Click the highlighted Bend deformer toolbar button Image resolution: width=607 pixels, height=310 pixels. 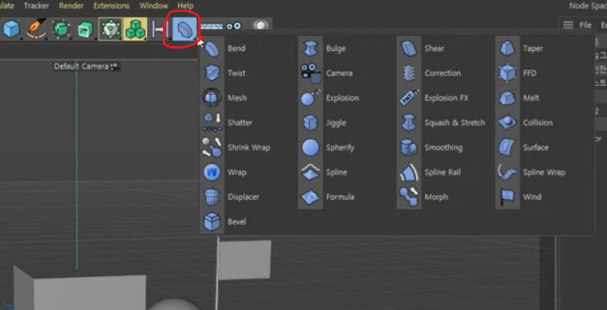coord(184,29)
